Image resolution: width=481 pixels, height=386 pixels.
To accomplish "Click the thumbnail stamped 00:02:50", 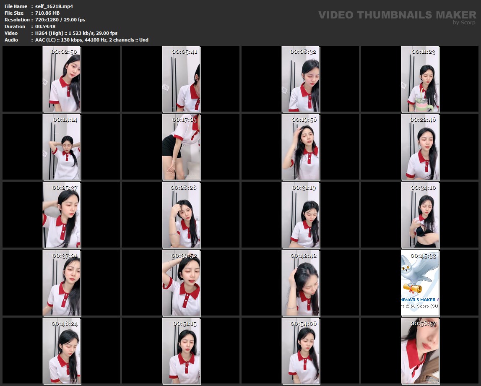I will point(62,79).
